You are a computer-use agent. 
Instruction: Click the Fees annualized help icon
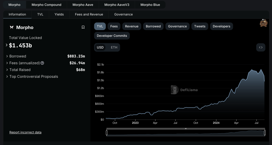coord(42,63)
